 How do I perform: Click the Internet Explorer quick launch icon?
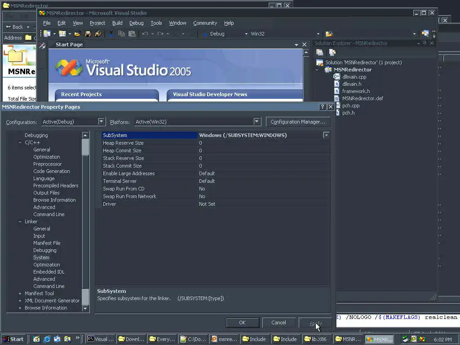point(47,339)
